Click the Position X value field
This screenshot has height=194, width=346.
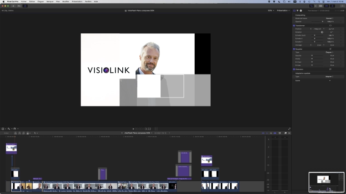pyautogui.click(x=317, y=29)
